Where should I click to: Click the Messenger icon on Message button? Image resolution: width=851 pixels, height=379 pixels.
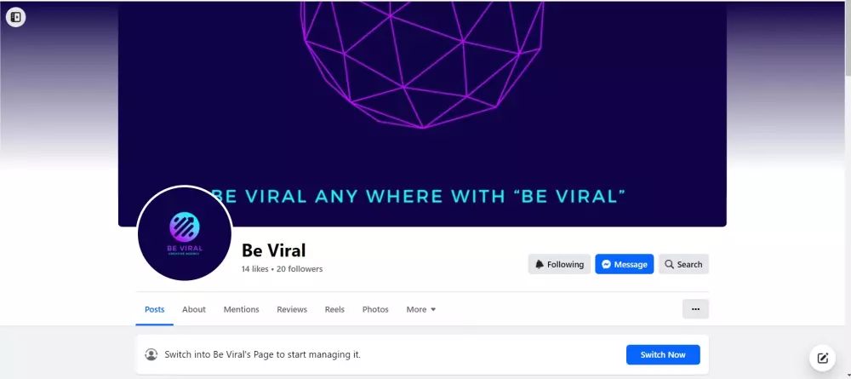[606, 264]
